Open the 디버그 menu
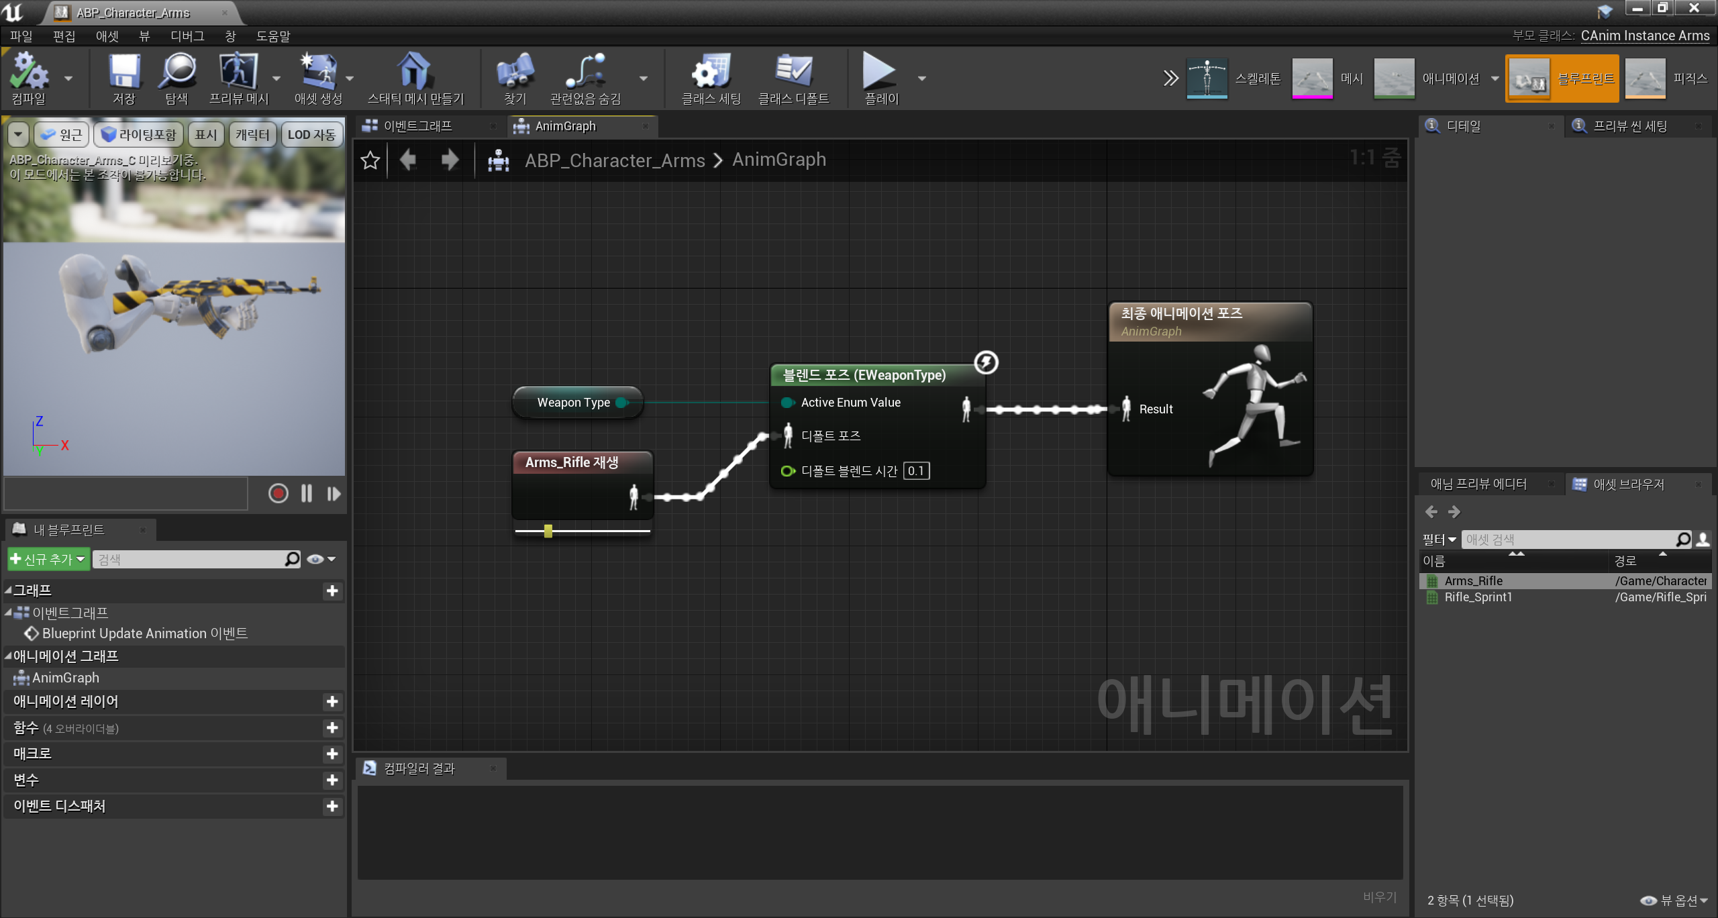Viewport: 1718px width, 918px height. (187, 36)
